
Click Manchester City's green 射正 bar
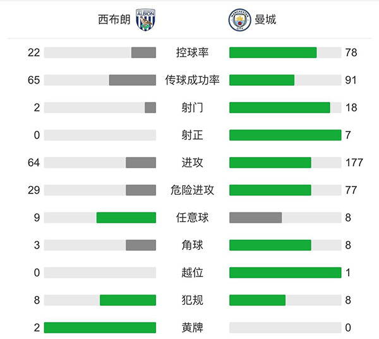(x=285, y=135)
